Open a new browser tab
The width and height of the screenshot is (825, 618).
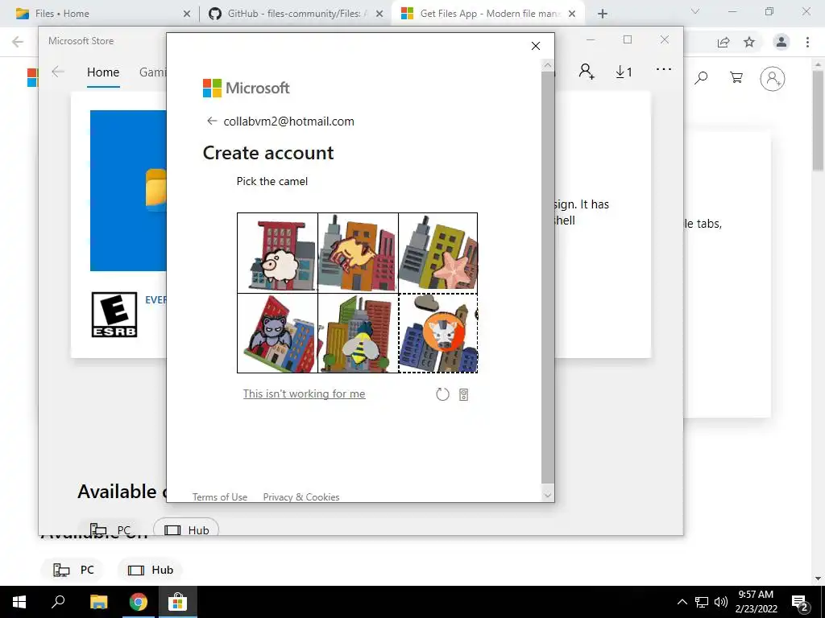click(603, 14)
